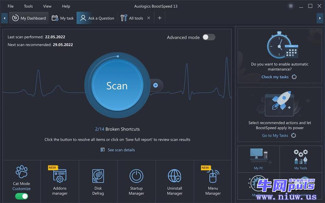This screenshot has height=203, width=325.
Task: Launch the Uninstall Manager tool
Action: [x=175, y=181]
